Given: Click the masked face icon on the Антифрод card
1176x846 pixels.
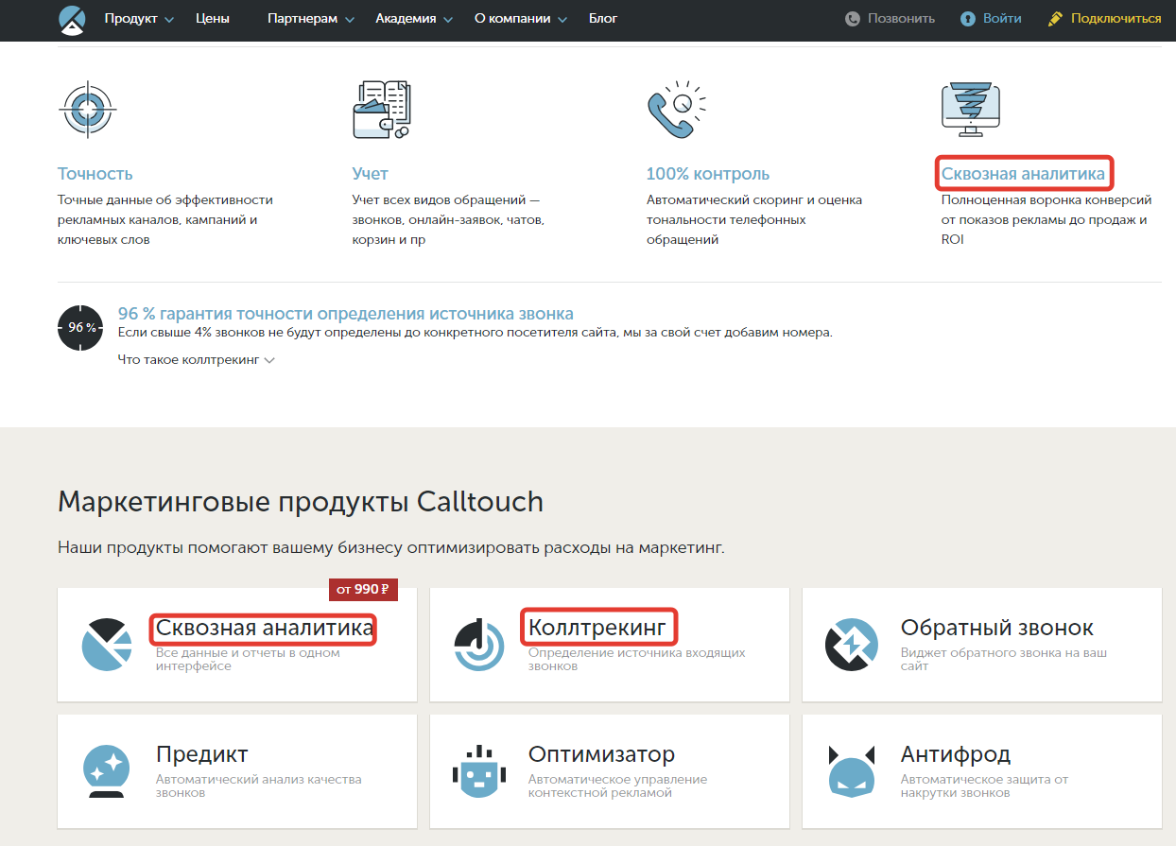Looking at the screenshot, I should click(x=852, y=771).
